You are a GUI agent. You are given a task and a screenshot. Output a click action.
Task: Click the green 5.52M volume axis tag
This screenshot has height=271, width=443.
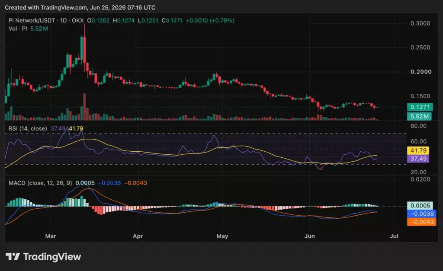pyautogui.click(x=419, y=116)
